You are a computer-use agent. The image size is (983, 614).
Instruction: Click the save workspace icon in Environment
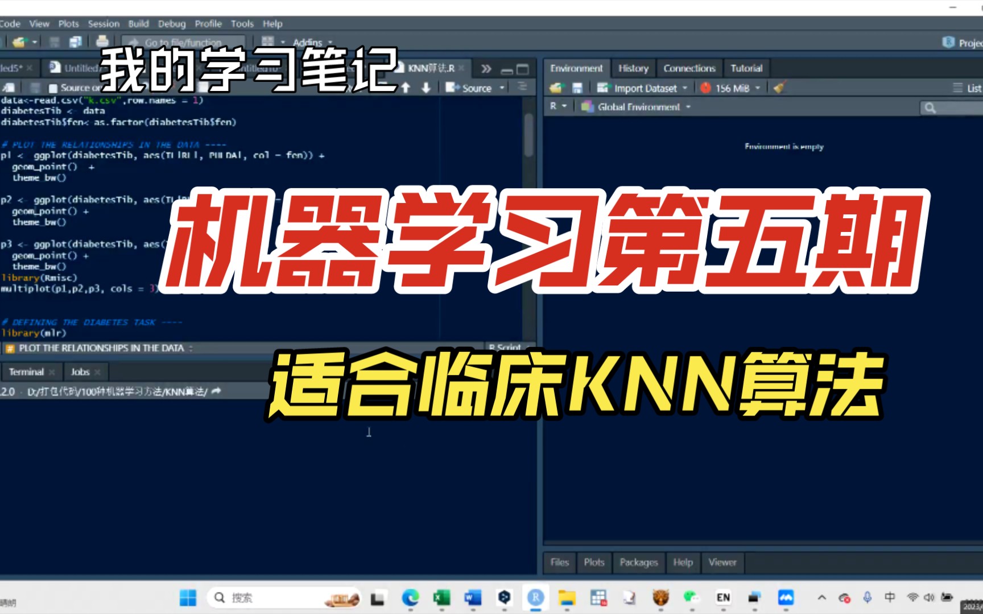click(x=577, y=88)
